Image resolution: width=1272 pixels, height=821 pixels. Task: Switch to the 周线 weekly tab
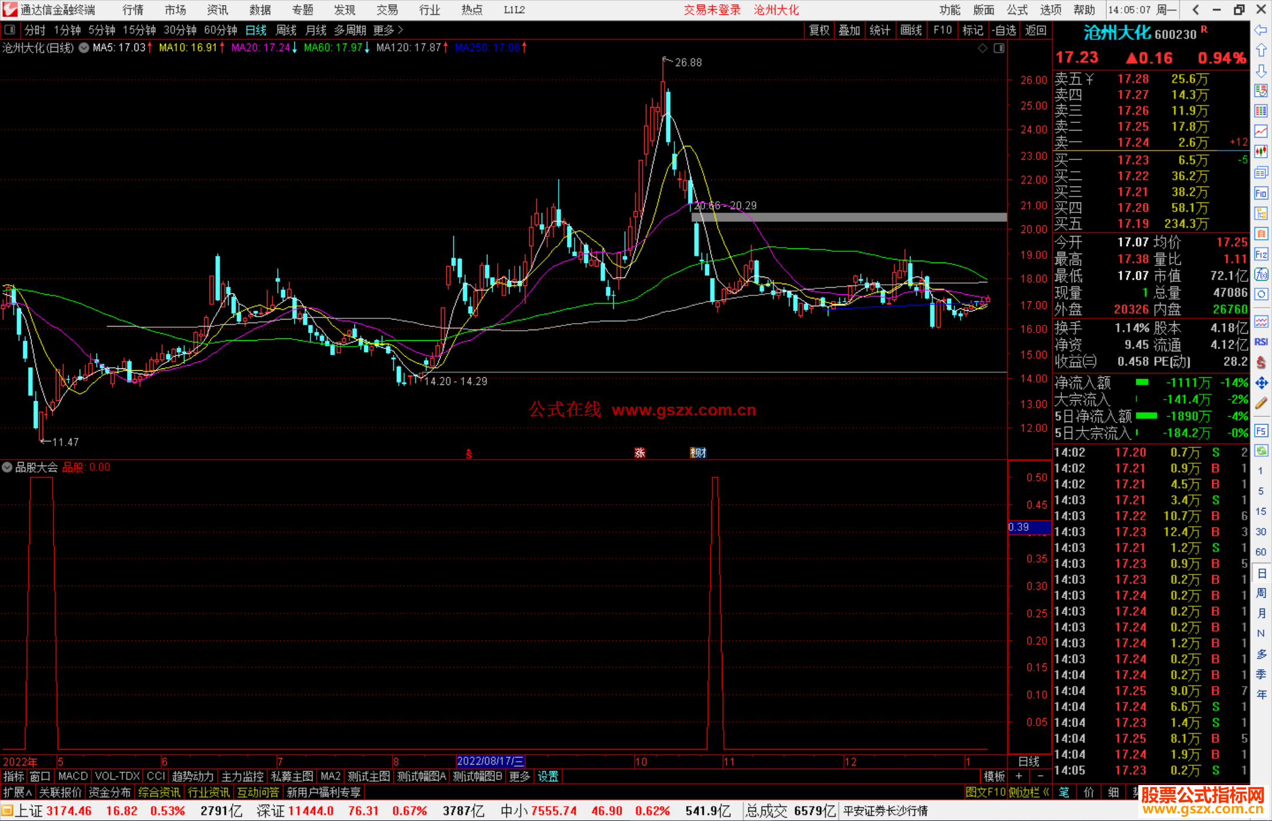tap(286, 30)
